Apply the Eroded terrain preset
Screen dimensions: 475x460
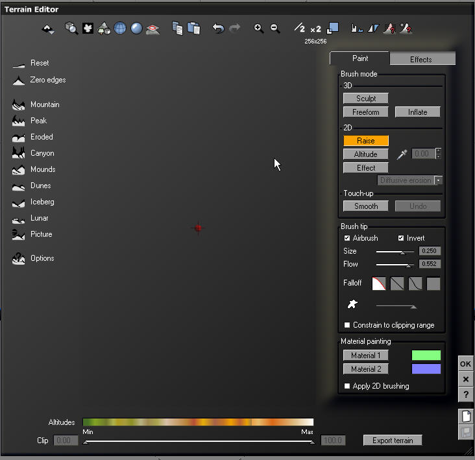click(32, 137)
